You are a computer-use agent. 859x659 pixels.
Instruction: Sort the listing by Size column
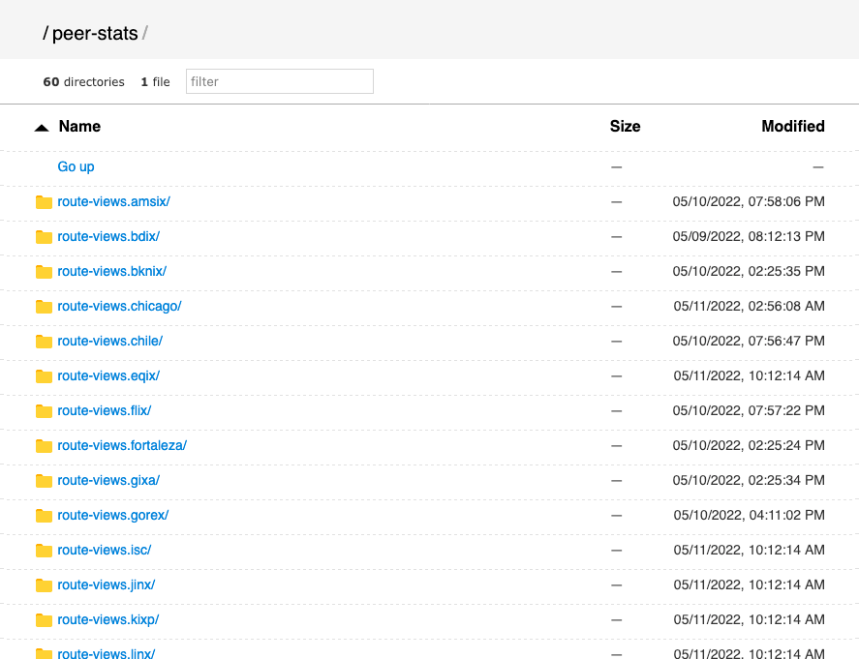pyautogui.click(x=625, y=127)
